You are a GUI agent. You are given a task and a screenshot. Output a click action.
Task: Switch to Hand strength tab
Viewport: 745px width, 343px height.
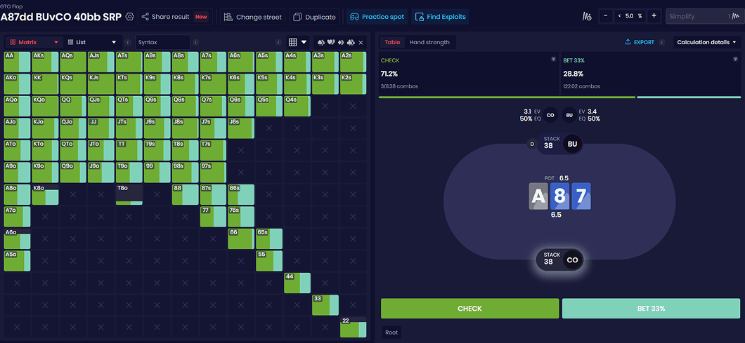429,42
